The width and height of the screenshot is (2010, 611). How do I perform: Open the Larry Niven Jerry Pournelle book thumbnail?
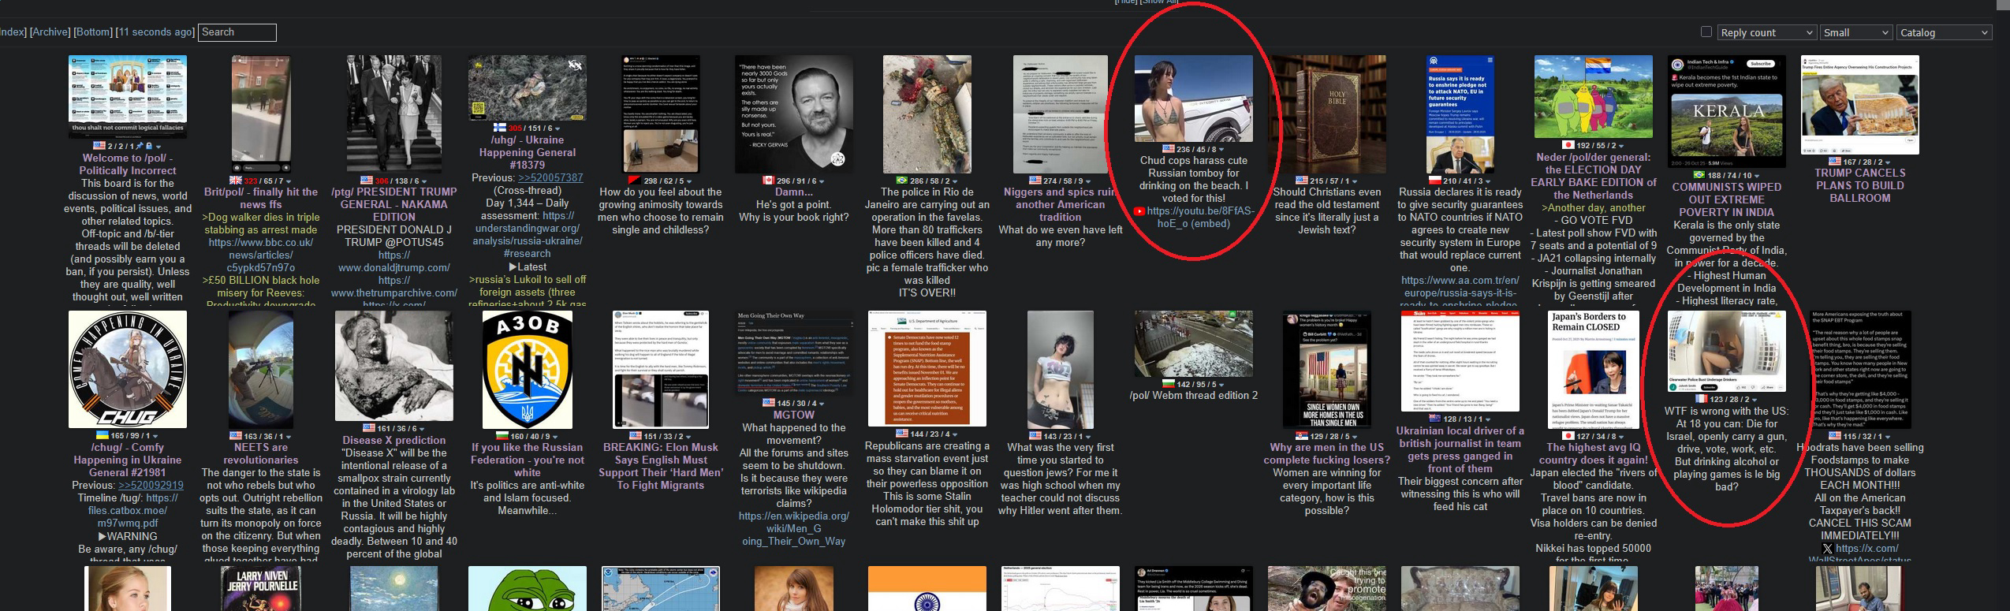261,588
